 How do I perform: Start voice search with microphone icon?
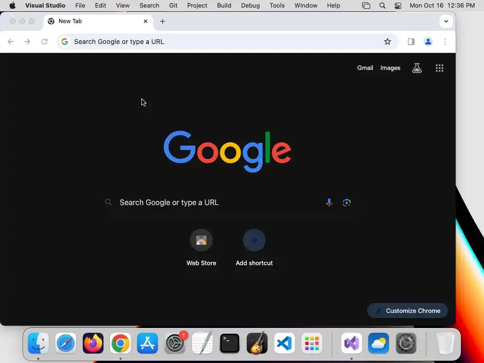tap(329, 202)
